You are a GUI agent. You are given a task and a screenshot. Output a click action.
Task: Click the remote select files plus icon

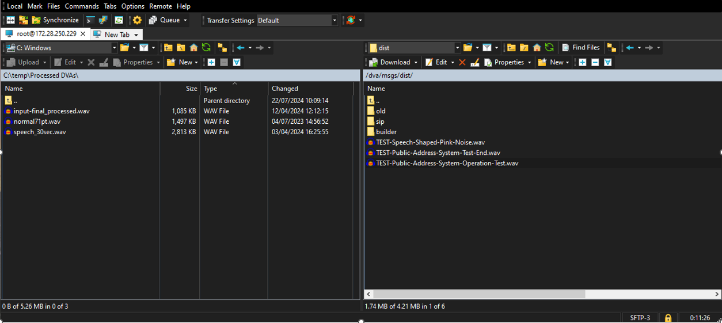coord(582,62)
